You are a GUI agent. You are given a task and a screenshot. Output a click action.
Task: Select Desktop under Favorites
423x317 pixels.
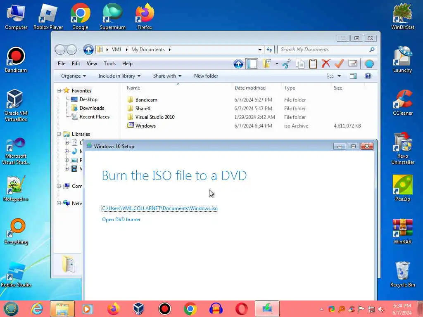(88, 99)
